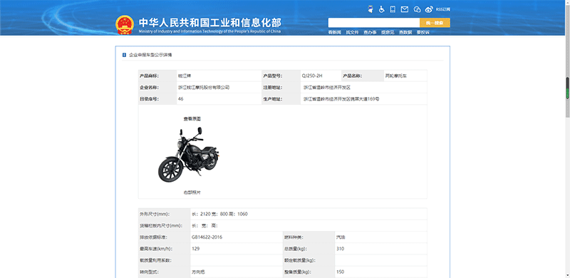Select the curb mass value 150

click(341, 272)
